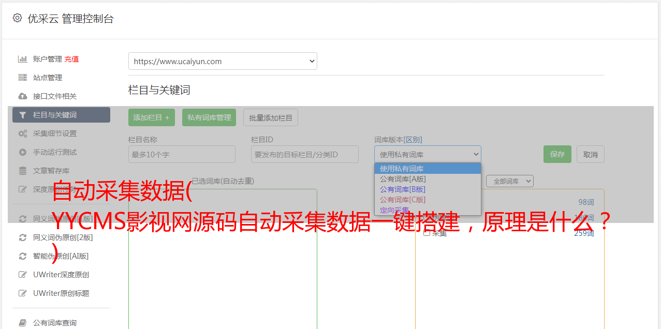Click the edit icon of UWriter原创标题

(23, 293)
